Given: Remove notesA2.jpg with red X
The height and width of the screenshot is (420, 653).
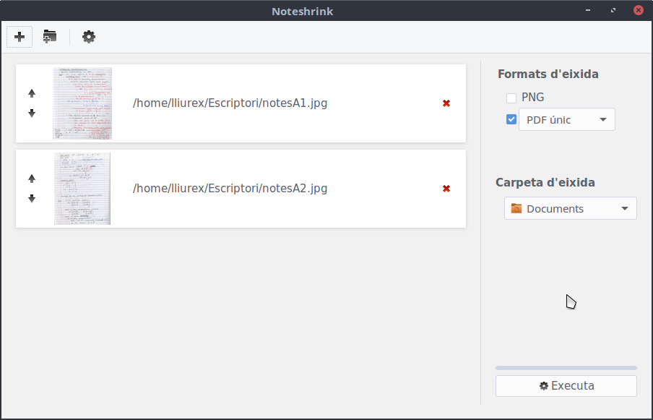Looking at the screenshot, I should (x=446, y=189).
